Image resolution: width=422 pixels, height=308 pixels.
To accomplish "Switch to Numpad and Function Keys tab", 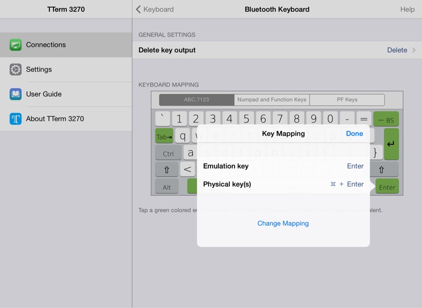I will (272, 99).
